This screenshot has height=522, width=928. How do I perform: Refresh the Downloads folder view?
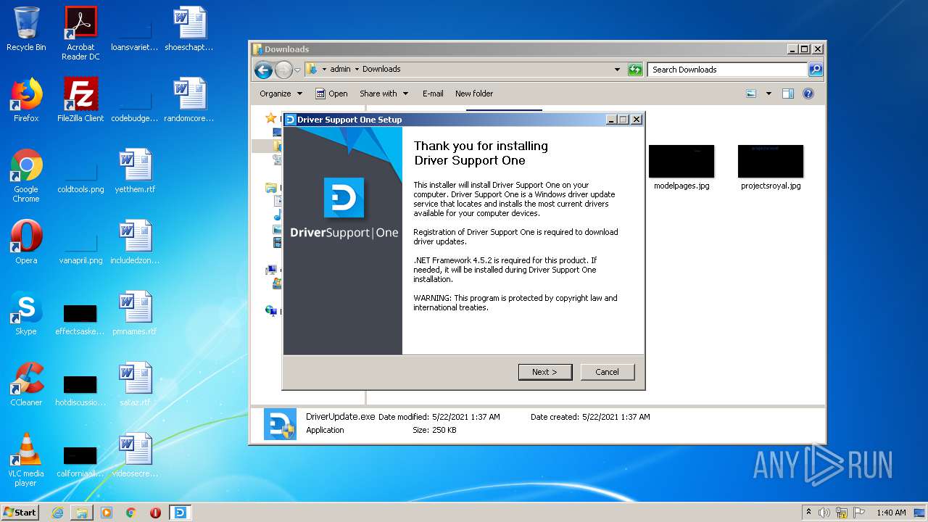pos(635,70)
